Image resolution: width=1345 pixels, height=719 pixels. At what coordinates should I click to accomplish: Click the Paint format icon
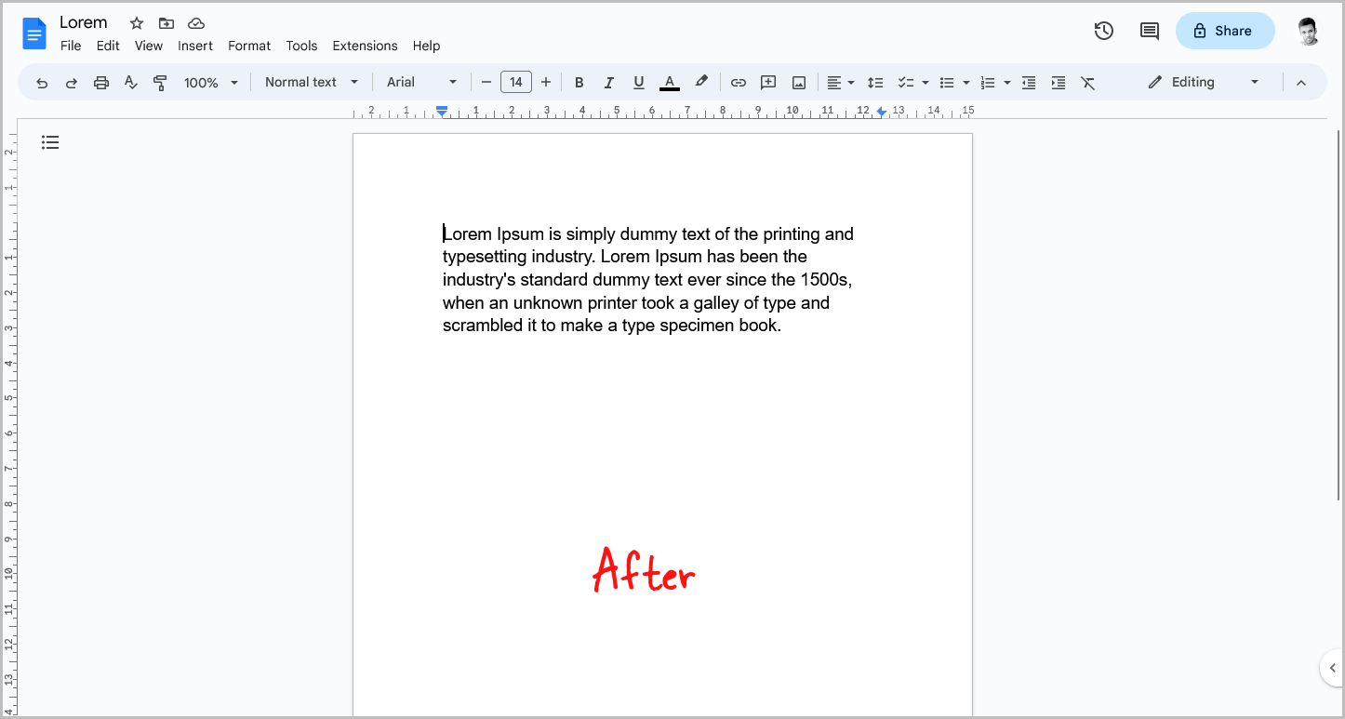tap(160, 82)
